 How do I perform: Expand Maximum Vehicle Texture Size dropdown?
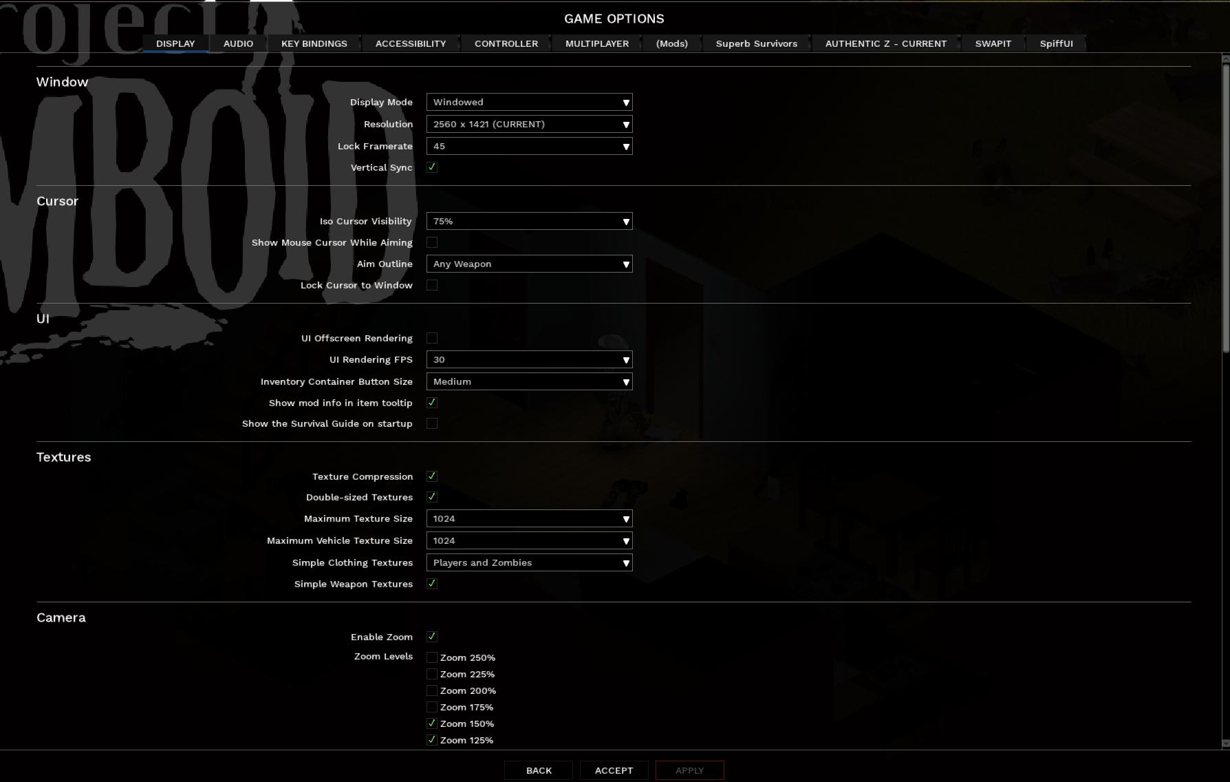(x=529, y=540)
